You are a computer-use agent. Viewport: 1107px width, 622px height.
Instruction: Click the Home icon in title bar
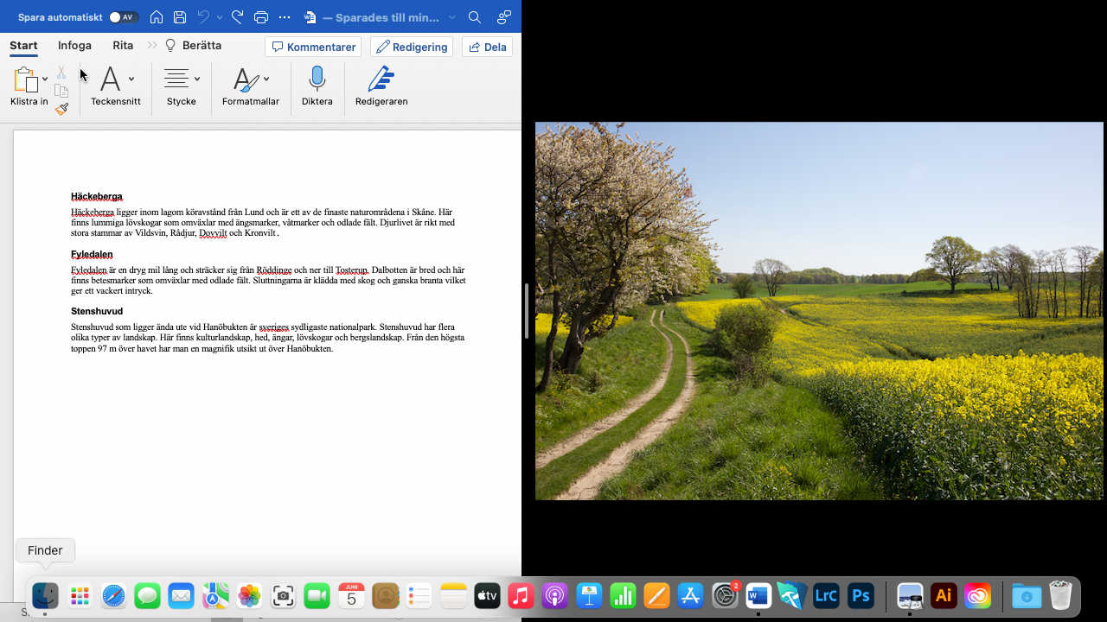pos(157,17)
